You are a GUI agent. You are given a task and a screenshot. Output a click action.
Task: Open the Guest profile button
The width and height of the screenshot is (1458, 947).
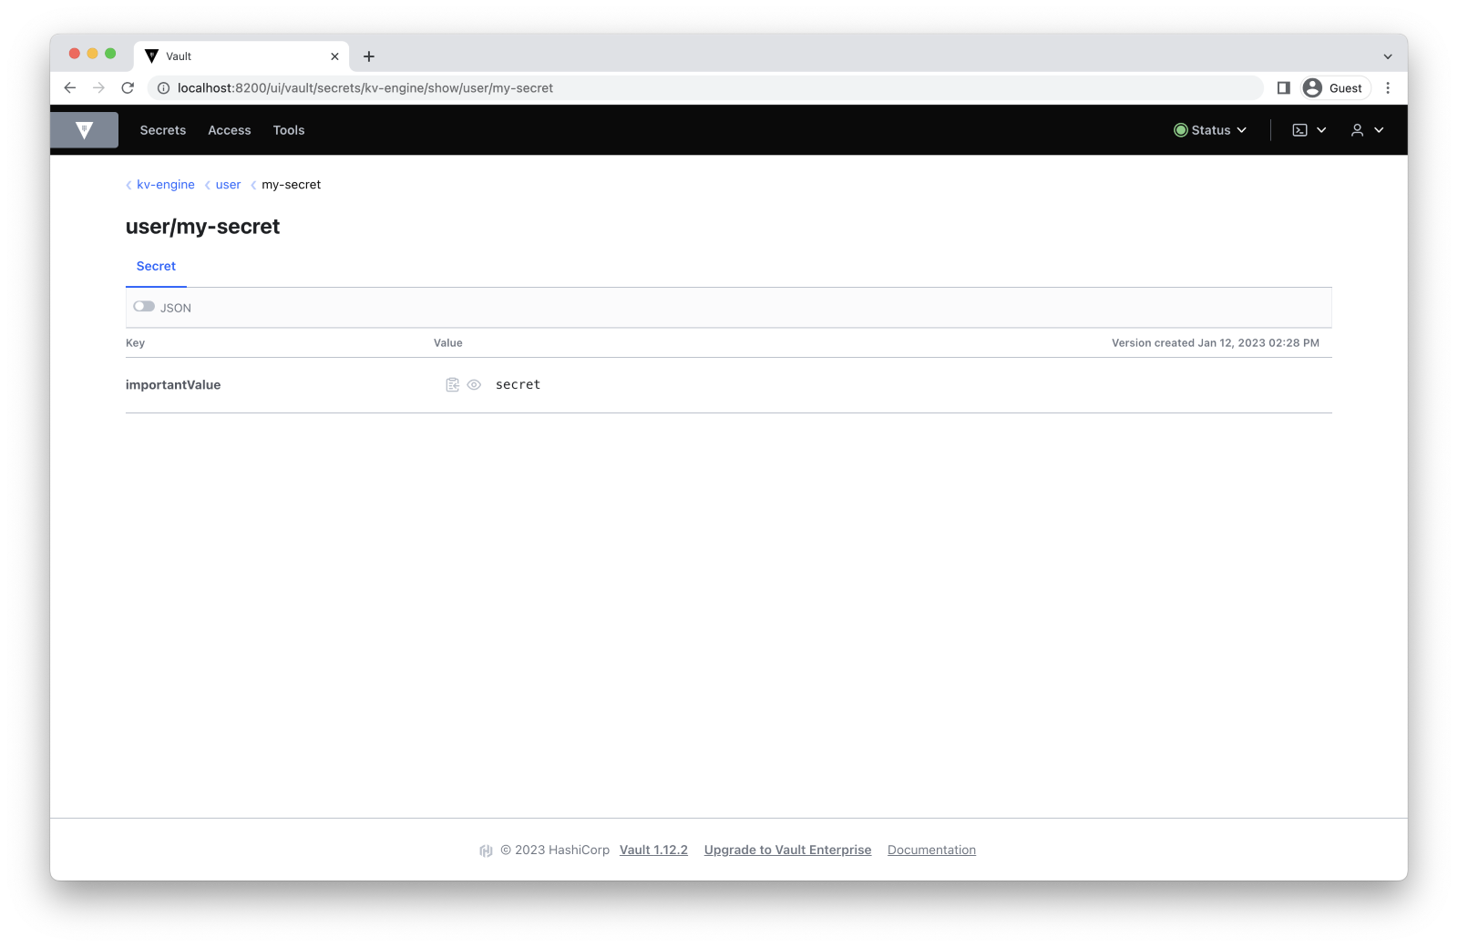(1335, 88)
